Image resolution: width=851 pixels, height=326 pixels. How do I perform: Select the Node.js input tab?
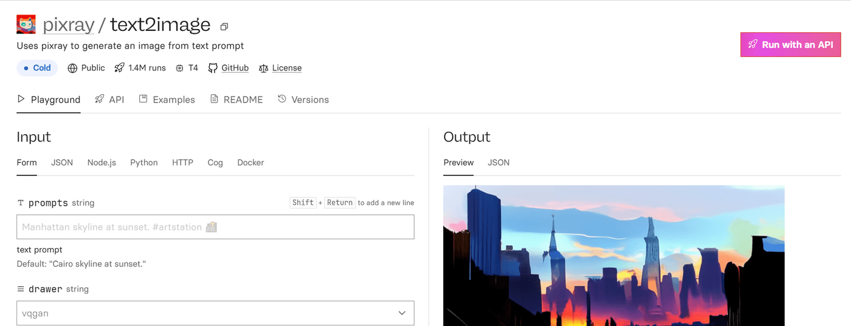pyautogui.click(x=102, y=163)
